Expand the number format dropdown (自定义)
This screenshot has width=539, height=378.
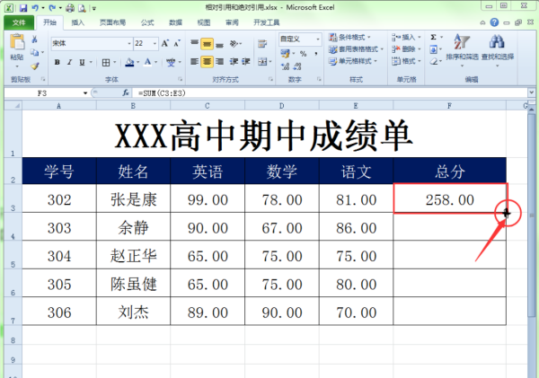pyautogui.click(x=320, y=40)
